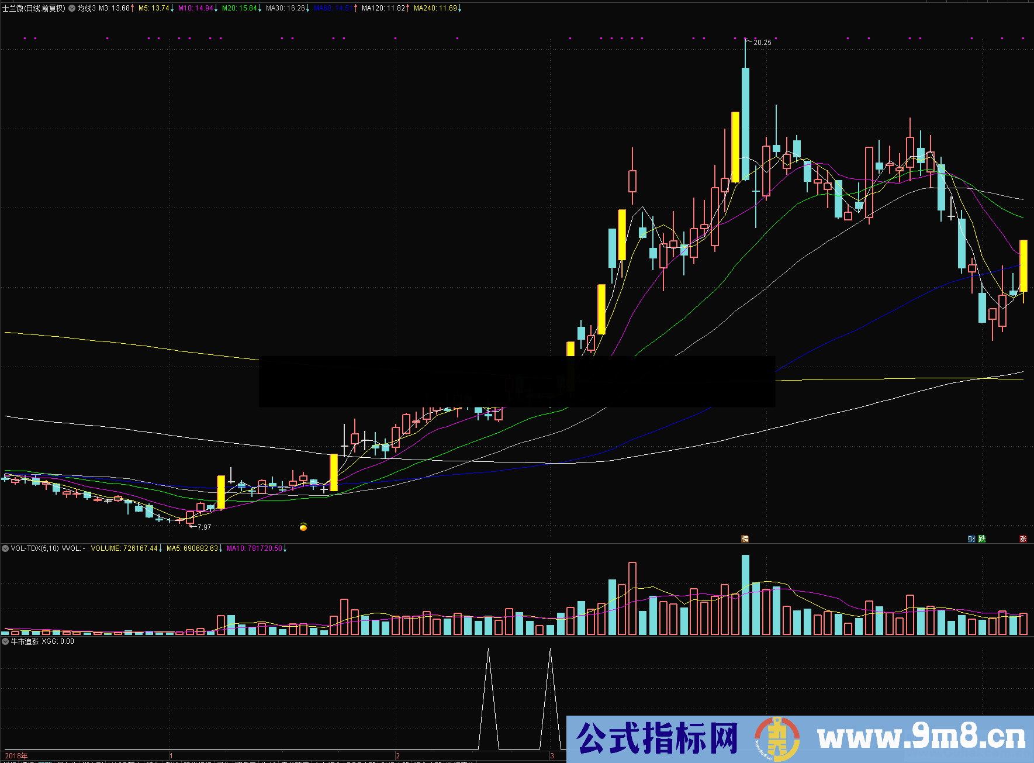The height and width of the screenshot is (763, 1034).
Task: Open the orange info ball icon below chart
Action: point(303,527)
